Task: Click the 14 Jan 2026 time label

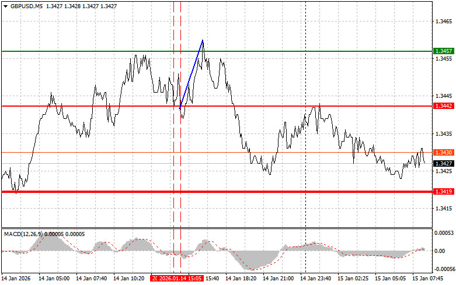Action: pyautogui.click(x=16, y=279)
